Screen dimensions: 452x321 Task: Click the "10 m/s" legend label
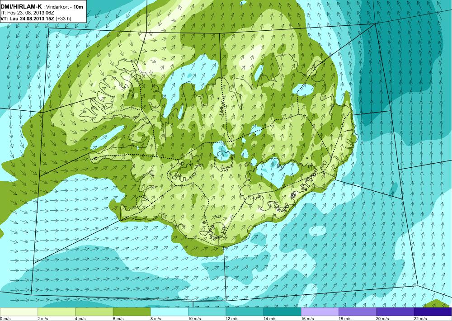tap(195, 319)
